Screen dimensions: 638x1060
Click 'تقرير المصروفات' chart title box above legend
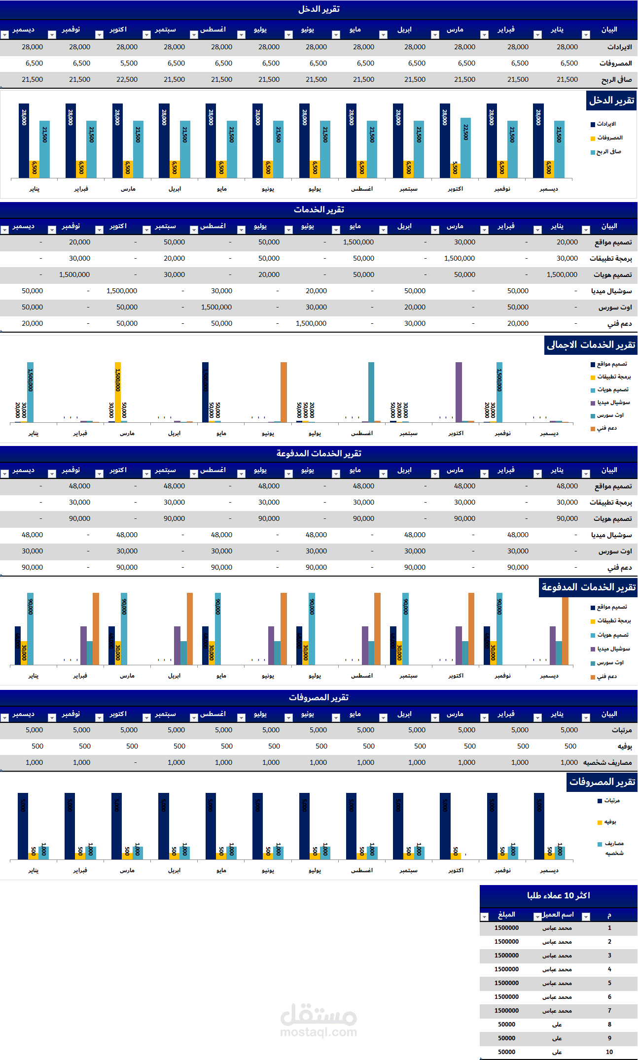(x=602, y=782)
